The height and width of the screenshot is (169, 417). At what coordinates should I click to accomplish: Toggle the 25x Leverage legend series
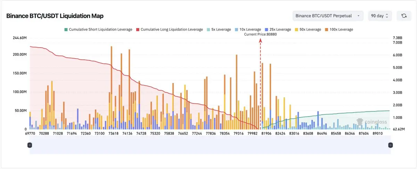[x=278, y=29]
